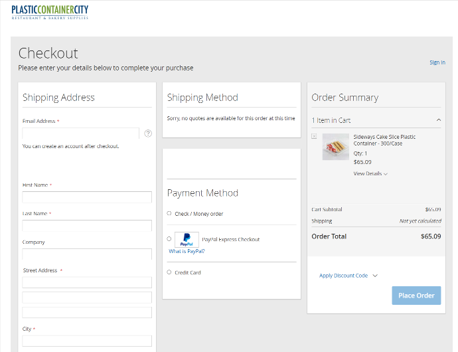Click the Place Order button
The image size is (458, 352).
(416, 296)
